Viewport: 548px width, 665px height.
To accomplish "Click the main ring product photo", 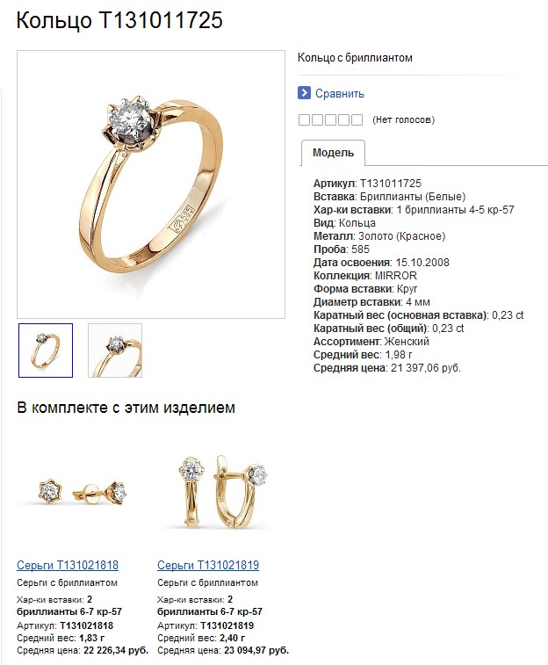I will coord(151,184).
